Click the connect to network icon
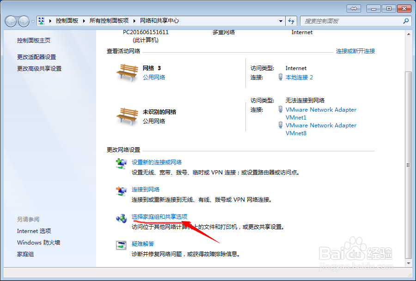416x281 pixels. coord(122,190)
